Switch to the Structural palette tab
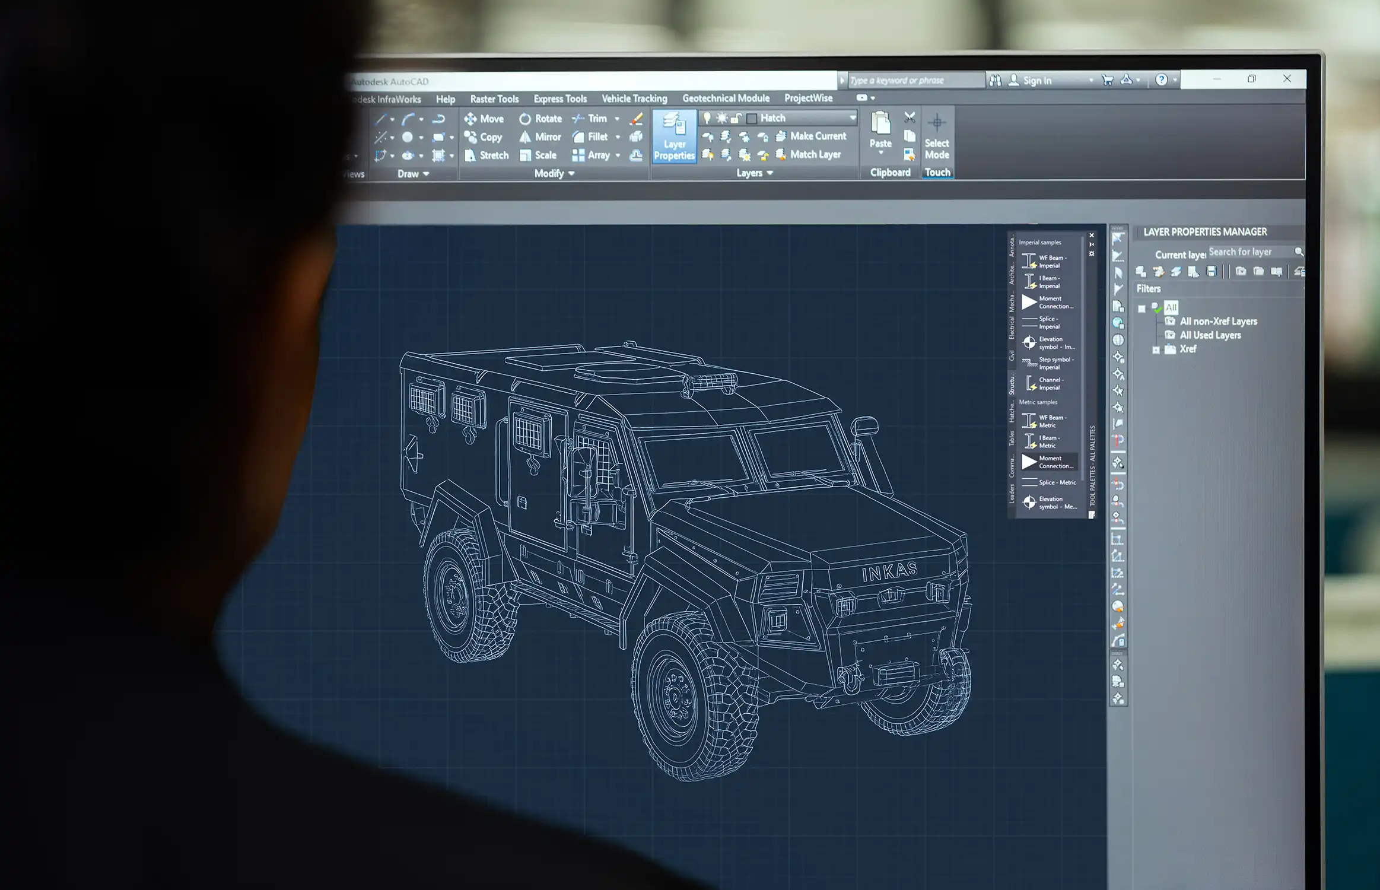The width and height of the screenshot is (1380, 890). coord(1012,384)
